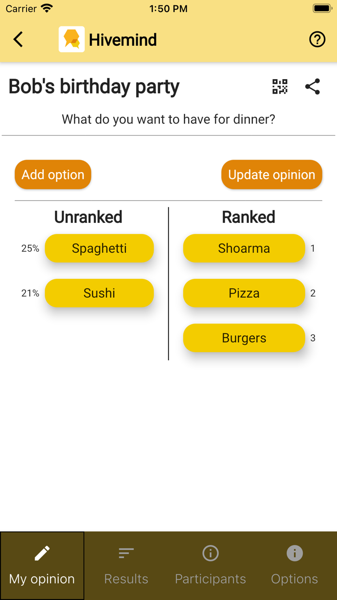Tap the back arrow icon
Viewport: 337px width, 600px height.
click(x=18, y=40)
